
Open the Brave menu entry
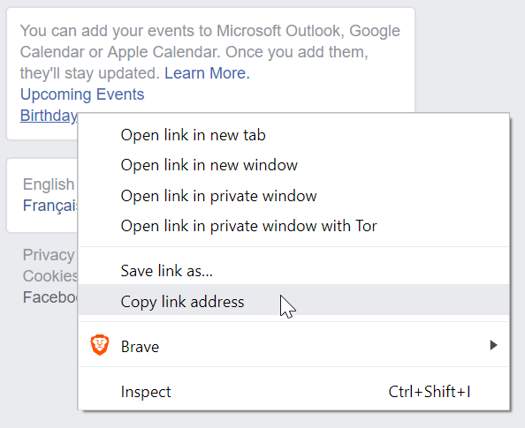[293, 345]
